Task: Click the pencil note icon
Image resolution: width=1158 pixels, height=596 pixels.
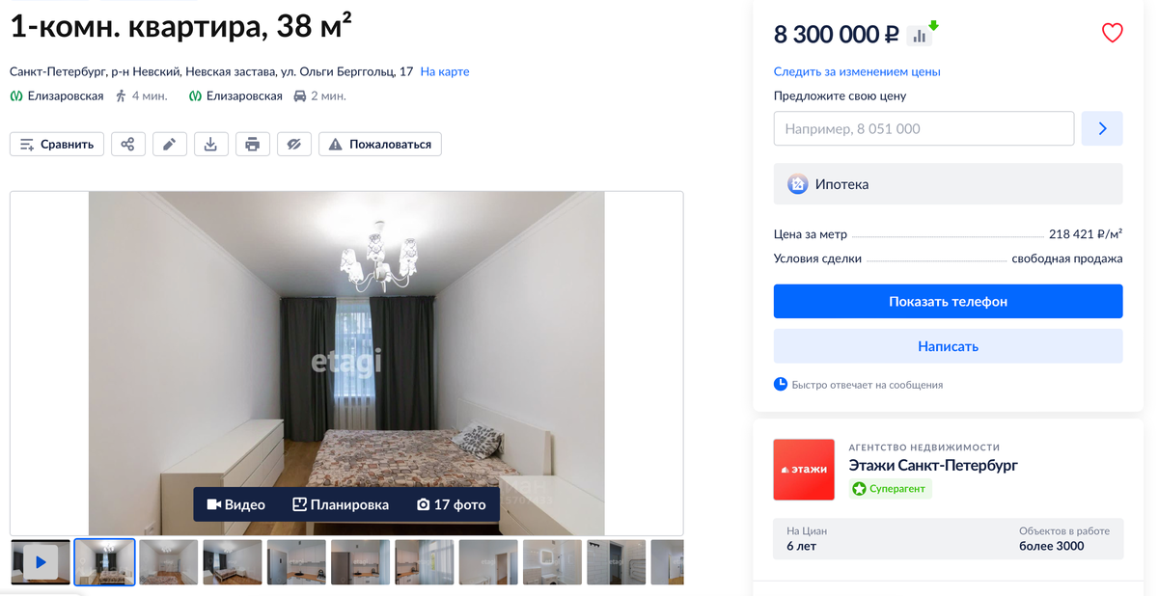Action: [x=169, y=145]
